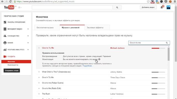Image resolution: width=177 pixels, height=99 pixels.
Task: Click Michael Jackson track popularity bar
Action: [x=158, y=48]
